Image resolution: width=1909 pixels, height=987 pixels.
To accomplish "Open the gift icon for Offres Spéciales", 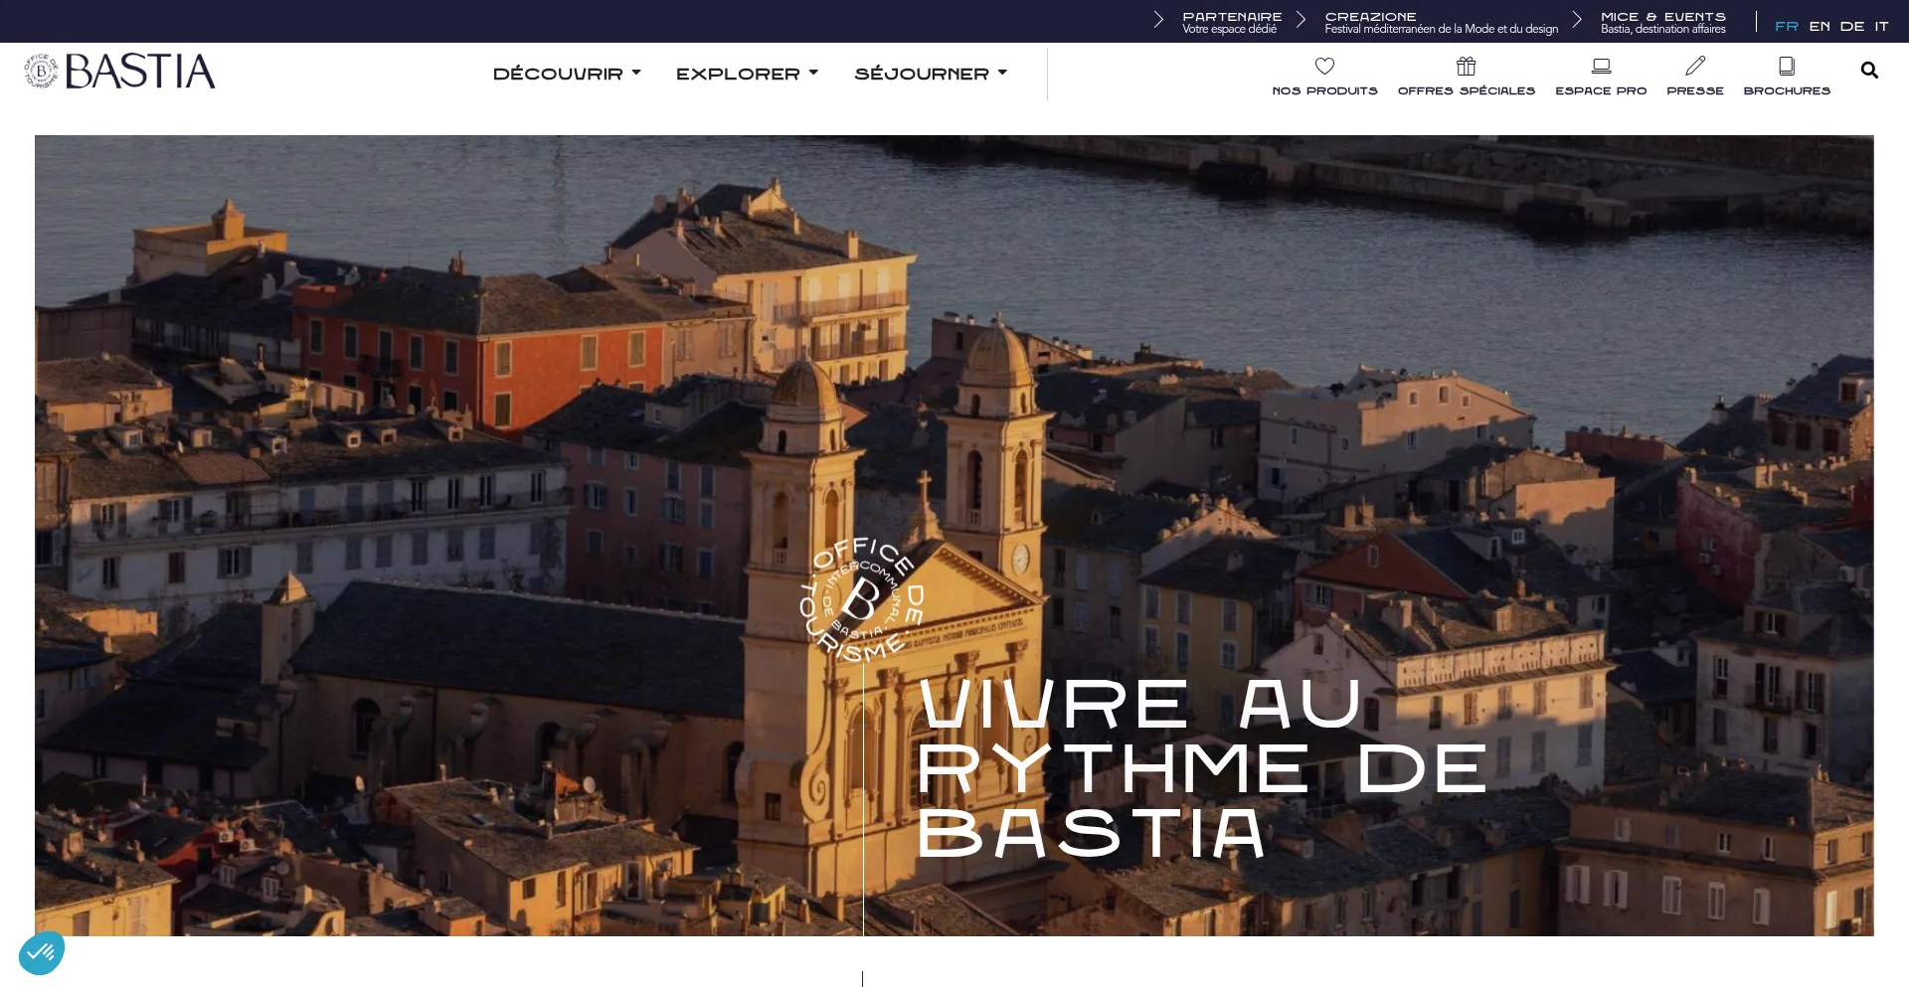I will tap(1466, 67).
